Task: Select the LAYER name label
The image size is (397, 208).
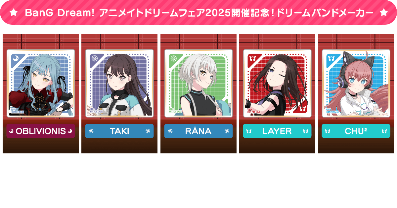Action: click(x=277, y=131)
